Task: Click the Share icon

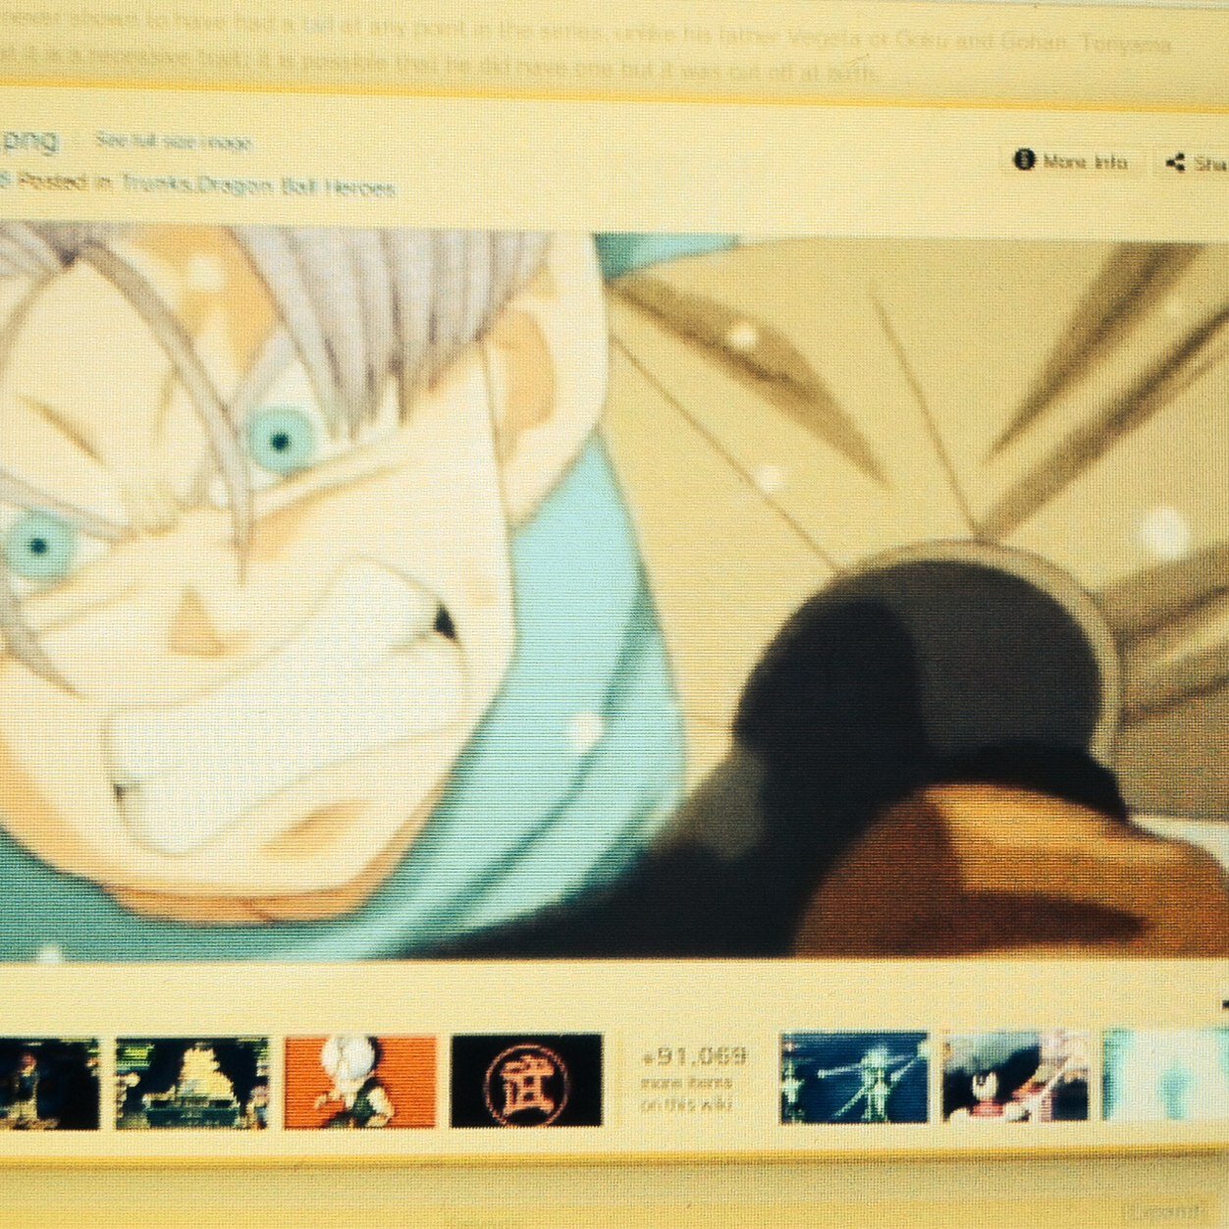Action: click(x=1175, y=163)
